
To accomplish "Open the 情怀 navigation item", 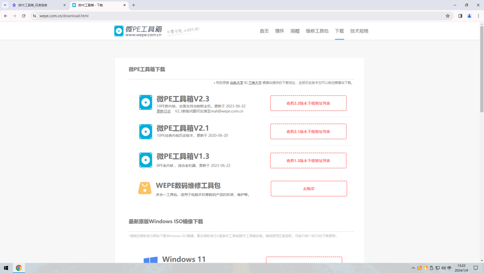I will tap(280, 31).
